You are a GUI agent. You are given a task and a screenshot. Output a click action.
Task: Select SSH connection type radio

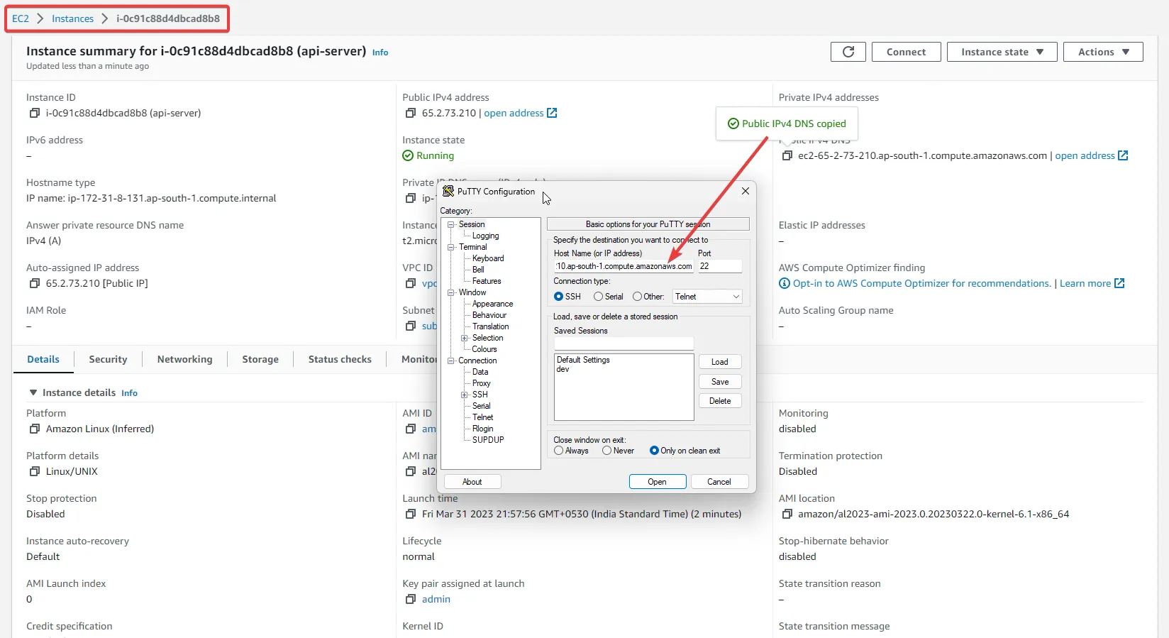click(x=559, y=297)
